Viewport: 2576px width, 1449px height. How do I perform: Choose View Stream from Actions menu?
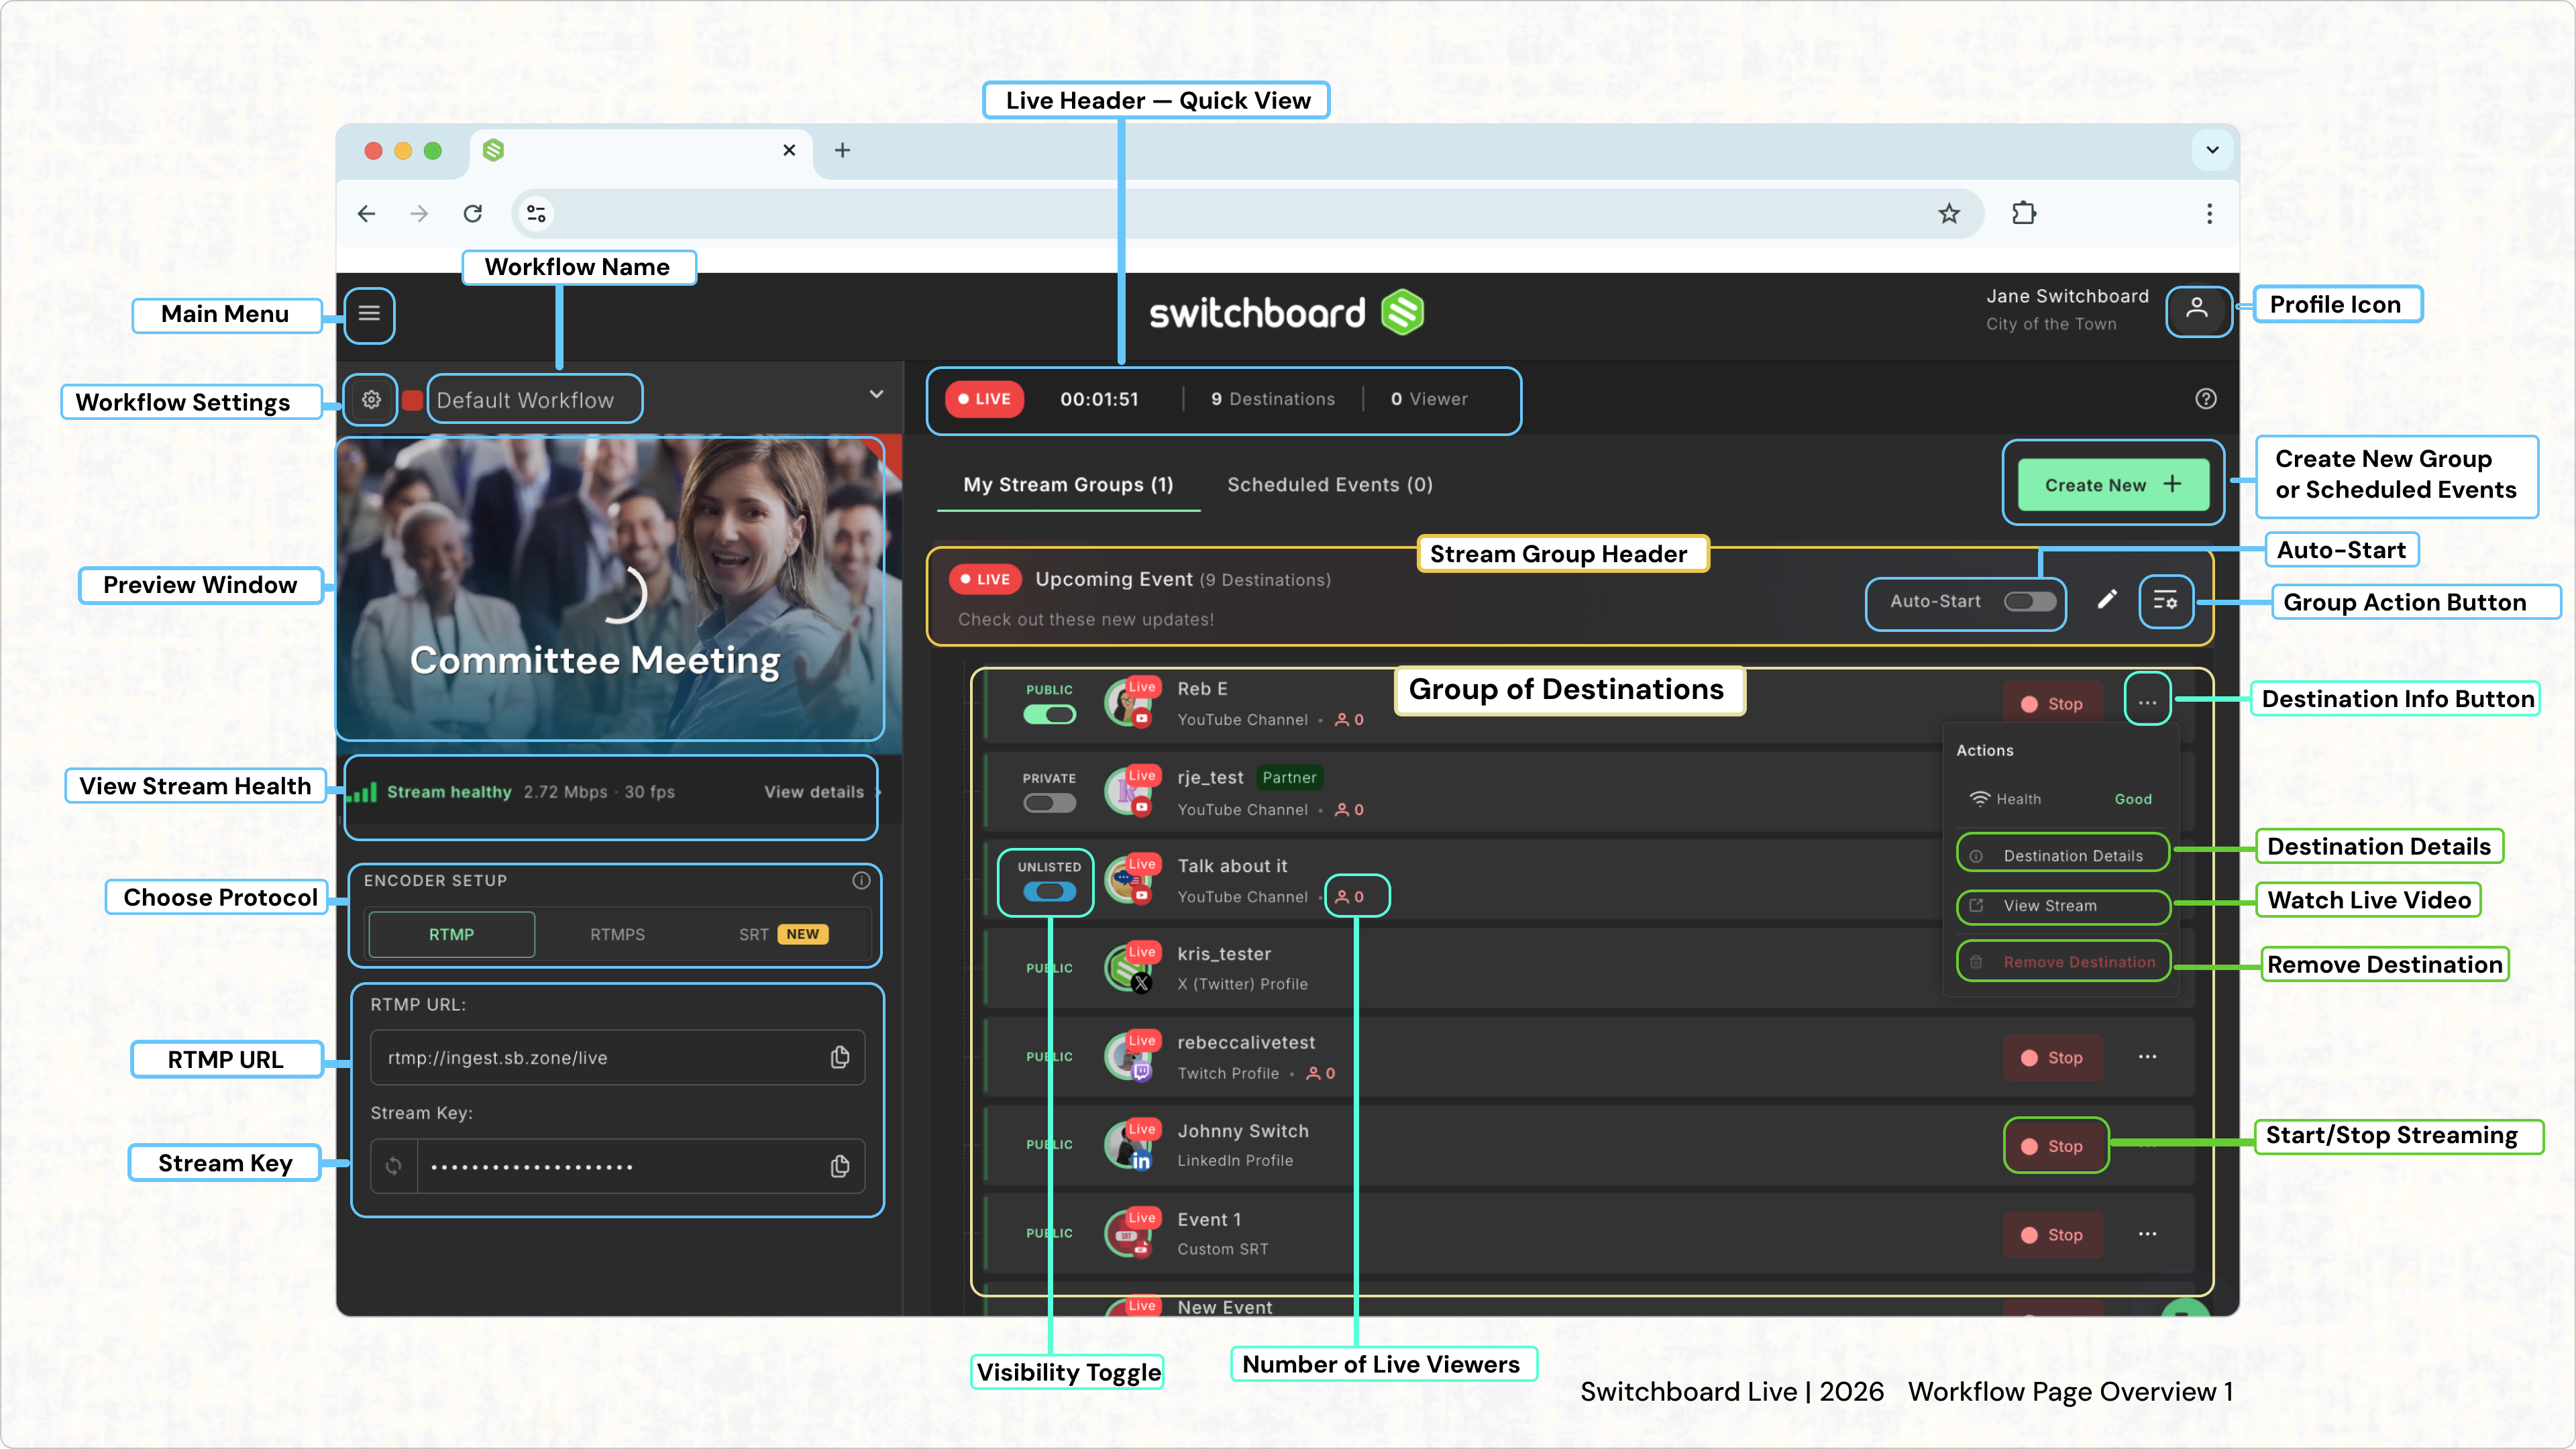[2063, 906]
